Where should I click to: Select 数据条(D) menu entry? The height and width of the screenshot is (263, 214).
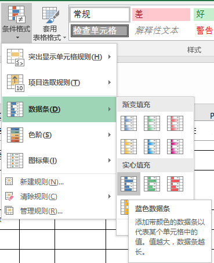coord(59,109)
